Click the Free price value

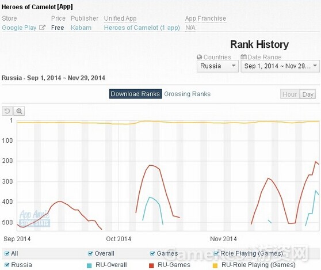coord(58,28)
